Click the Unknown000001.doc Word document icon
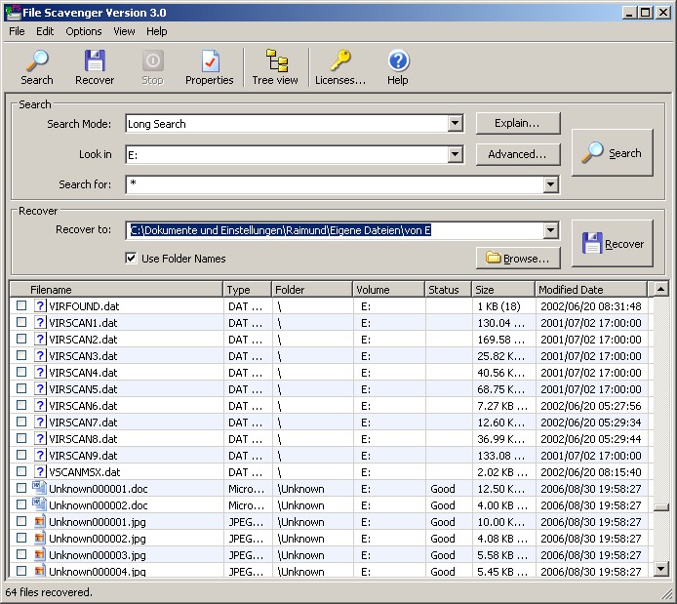677x604 pixels. pos(39,488)
